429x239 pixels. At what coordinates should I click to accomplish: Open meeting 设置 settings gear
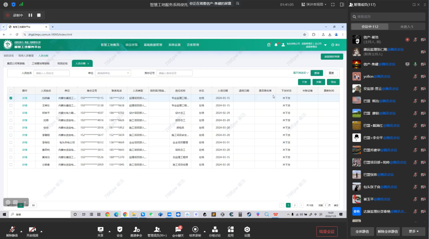pyautogui.click(x=247, y=231)
